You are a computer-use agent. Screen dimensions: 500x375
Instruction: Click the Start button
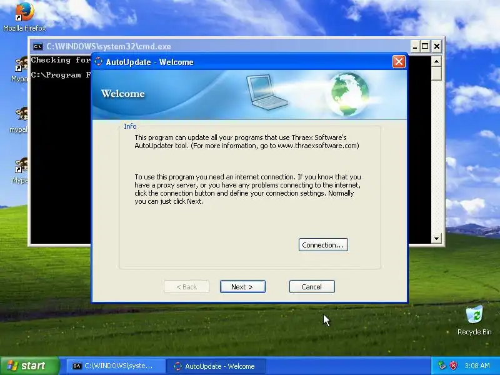[x=29, y=366]
